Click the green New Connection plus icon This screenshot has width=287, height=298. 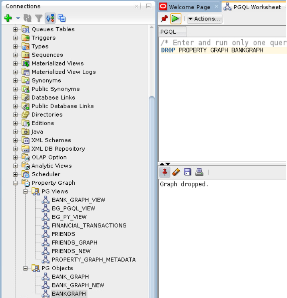click(x=8, y=18)
